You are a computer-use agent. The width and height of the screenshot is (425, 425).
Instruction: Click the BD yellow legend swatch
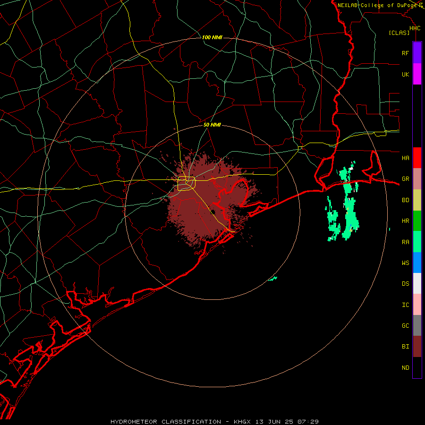417,200
